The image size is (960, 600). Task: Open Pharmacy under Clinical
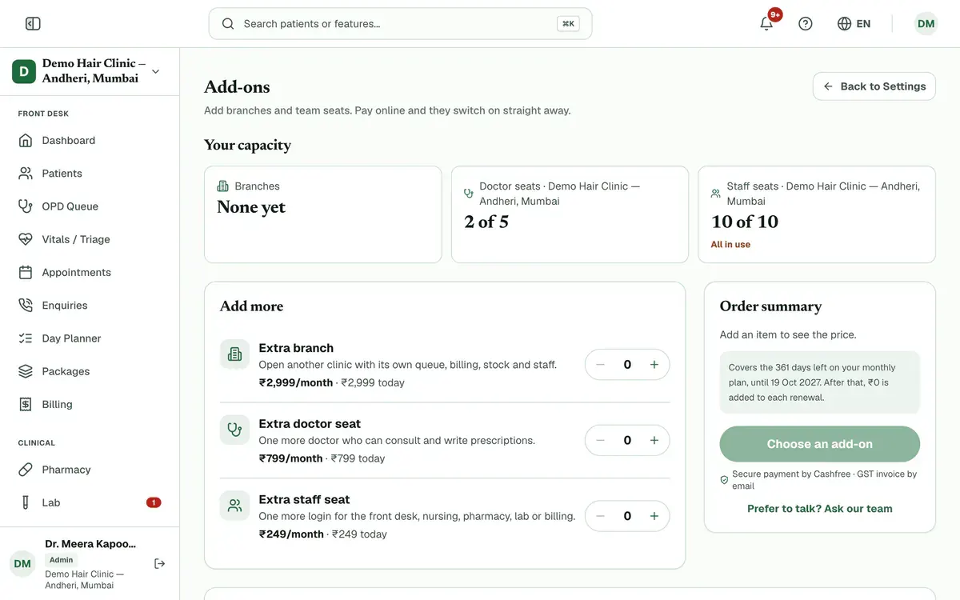[90, 470]
